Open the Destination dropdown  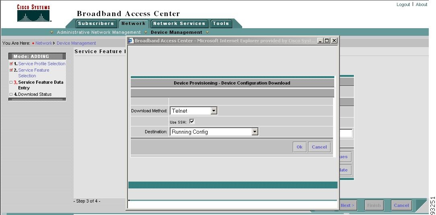[x=214, y=132]
